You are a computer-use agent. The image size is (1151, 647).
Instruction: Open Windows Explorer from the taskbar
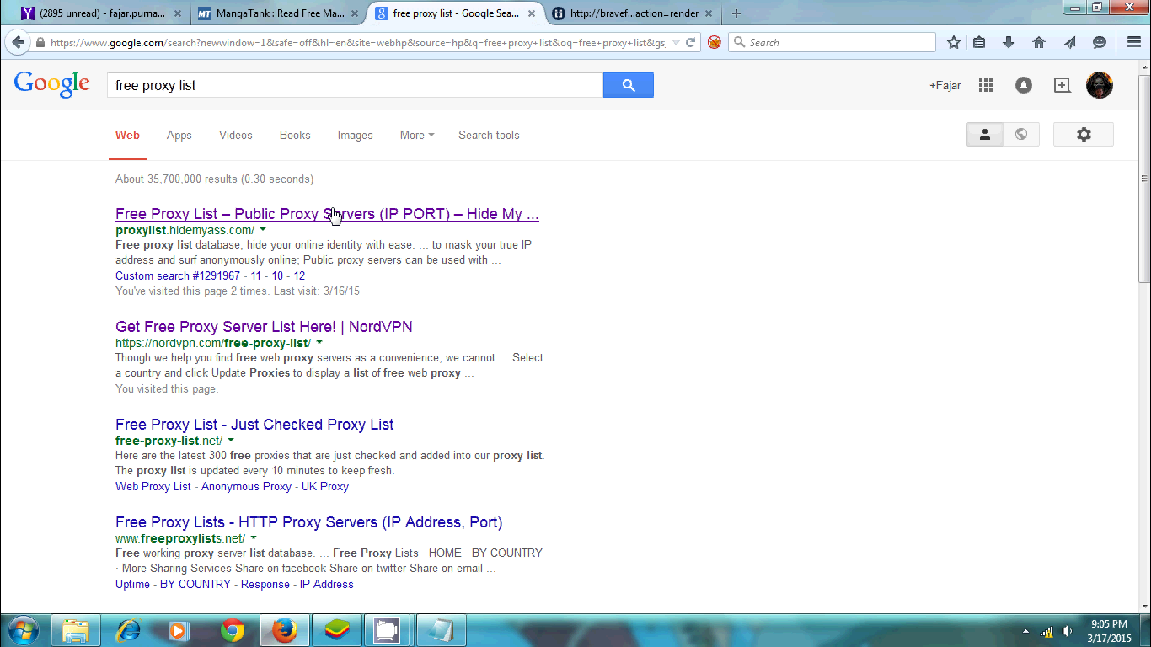75,630
